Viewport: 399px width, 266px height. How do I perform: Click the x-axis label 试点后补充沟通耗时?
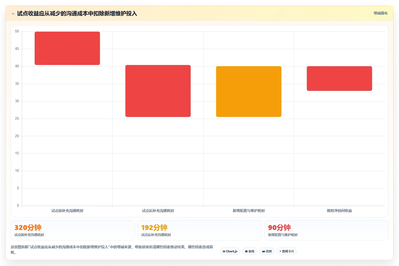coord(158,211)
